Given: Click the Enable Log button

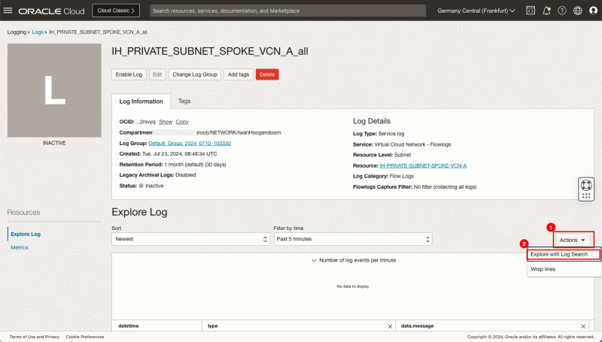Looking at the screenshot, I should (128, 74).
